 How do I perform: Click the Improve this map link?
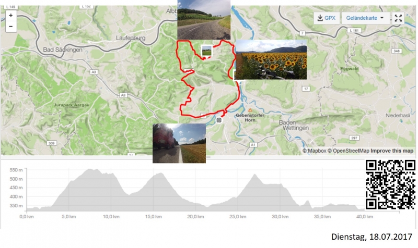point(392,151)
